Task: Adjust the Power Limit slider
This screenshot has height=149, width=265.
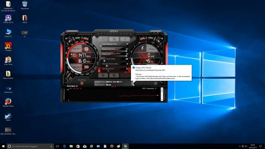Action: [x=114, y=51]
